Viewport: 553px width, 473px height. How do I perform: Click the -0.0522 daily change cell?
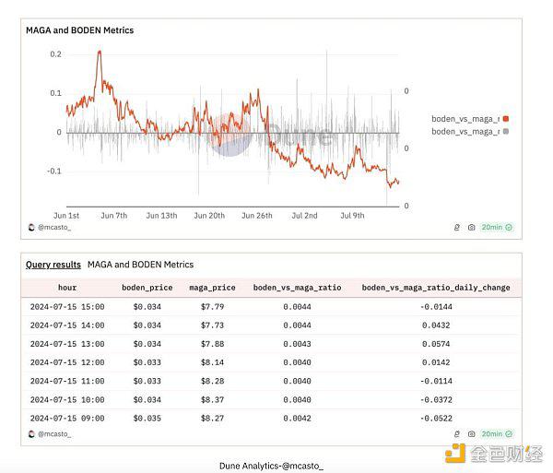[436, 419]
